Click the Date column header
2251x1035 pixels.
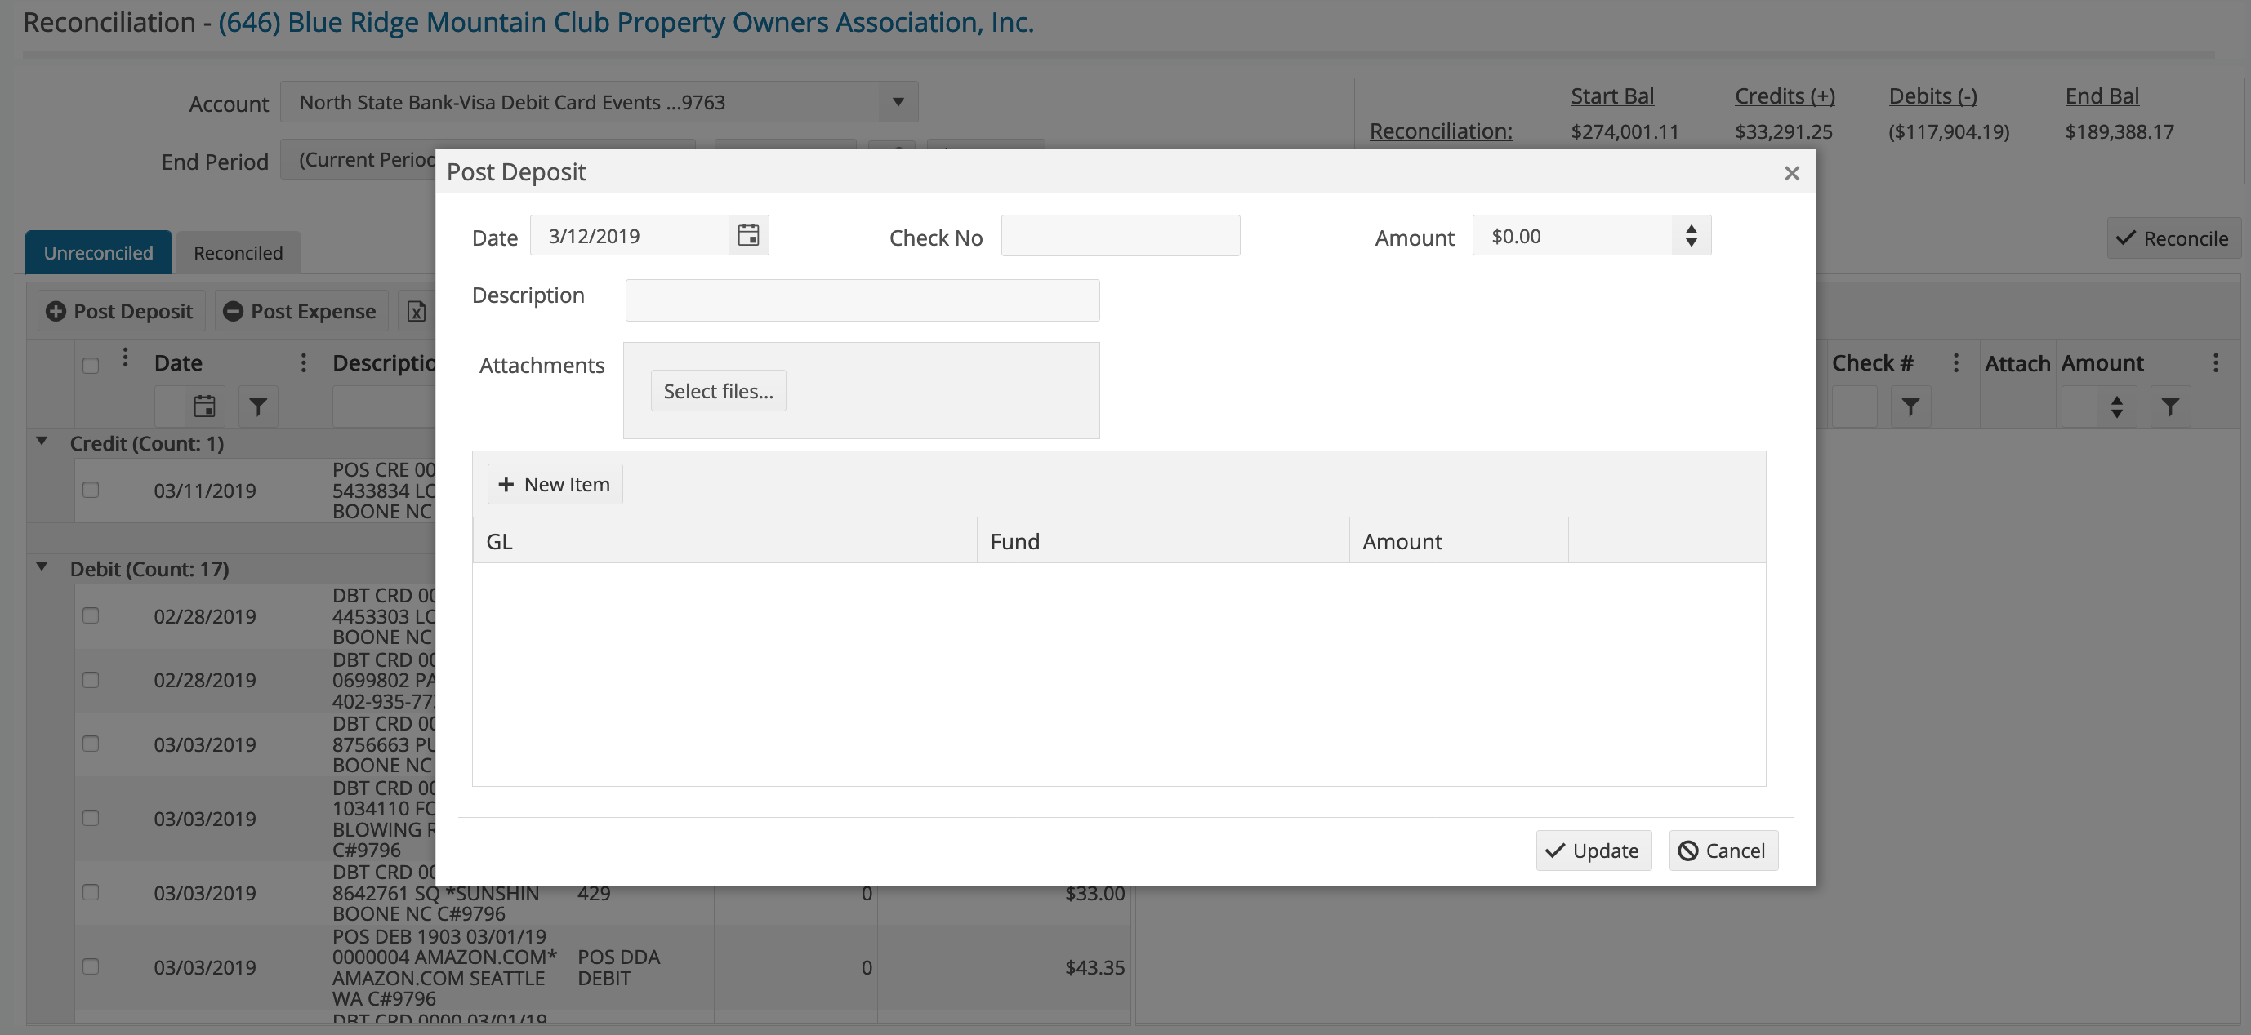pos(178,363)
